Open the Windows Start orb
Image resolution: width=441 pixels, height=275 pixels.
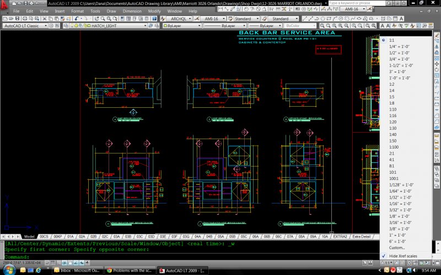pos(9,270)
